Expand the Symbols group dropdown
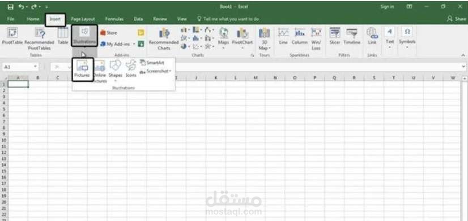Screen dimensions: 468x221 pyautogui.click(x=407, y=38)
